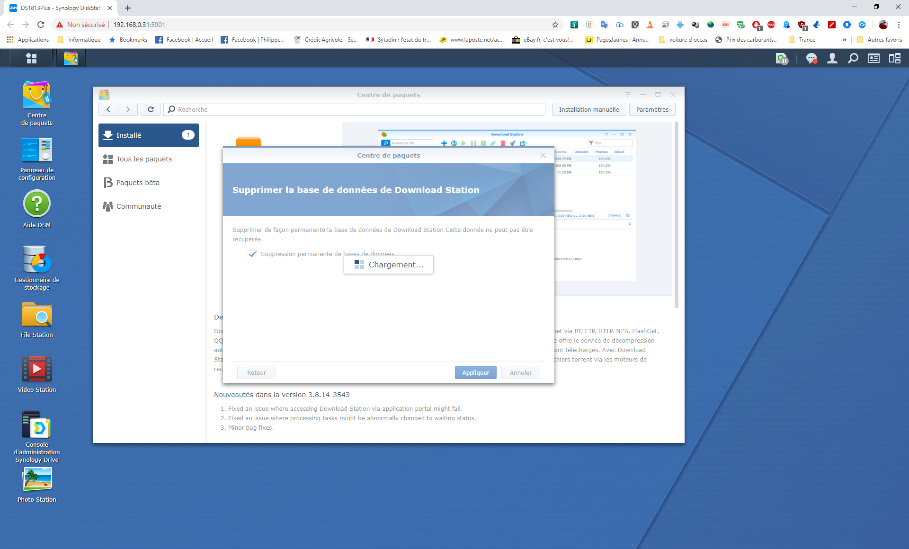Image resolution: width=909 pixels, height=549 pixels.
Task: Open DSM search magnifier icon
Action: [x=853, y=58]
